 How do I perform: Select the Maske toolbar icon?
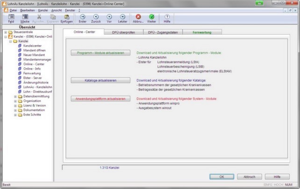[x=25, y=19]
